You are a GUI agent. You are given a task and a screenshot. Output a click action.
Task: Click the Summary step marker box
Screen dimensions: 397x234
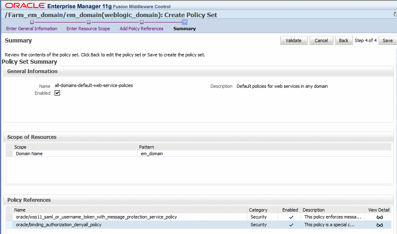pos(184,22)
